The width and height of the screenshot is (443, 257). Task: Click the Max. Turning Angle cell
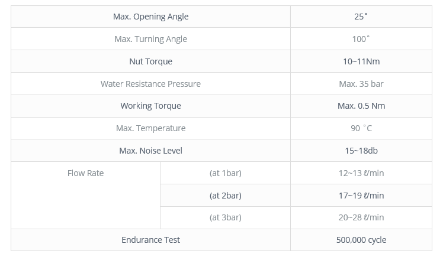(150, 39)
